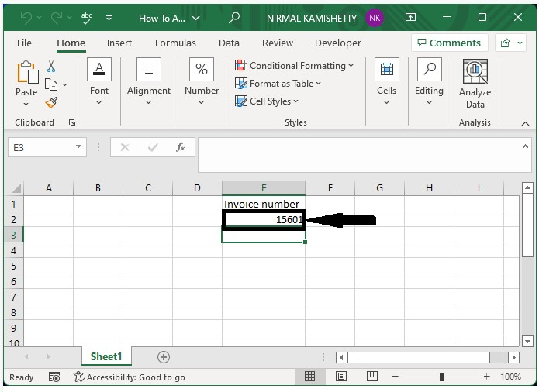
Task: Open the Formulas tab
Action: pyautogui.click(x=175, y=43)
